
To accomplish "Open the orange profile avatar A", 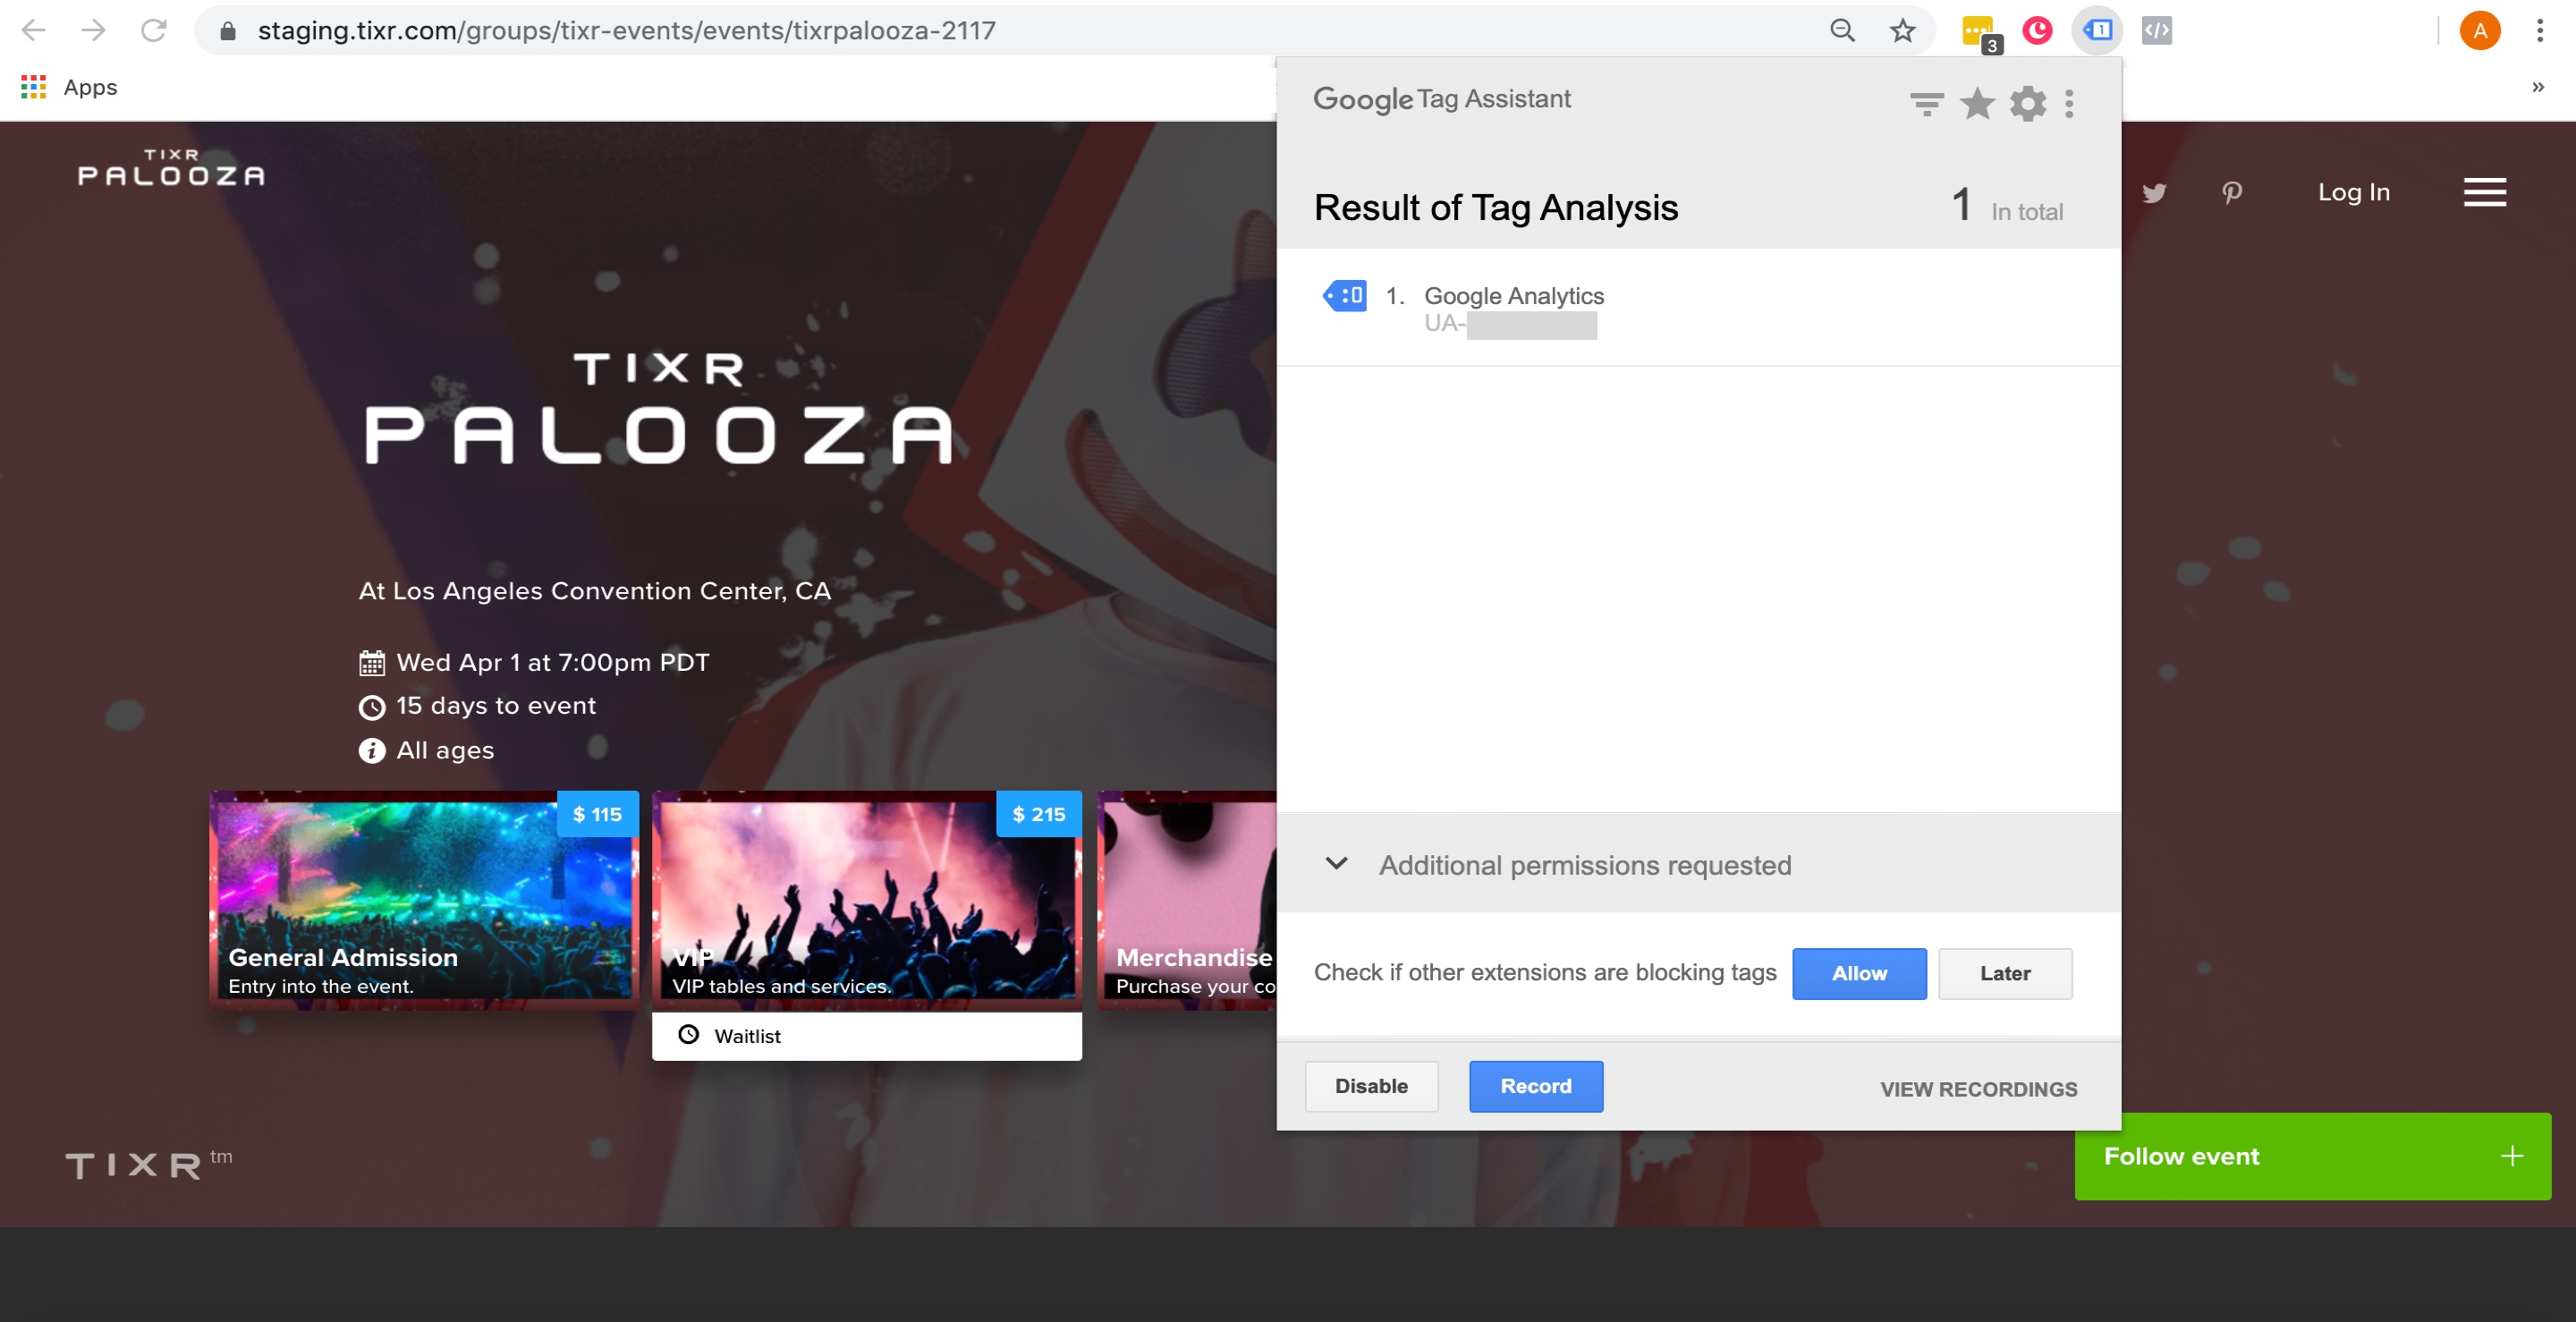I will 2480,30.
